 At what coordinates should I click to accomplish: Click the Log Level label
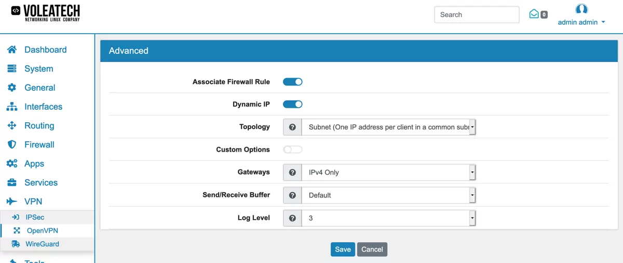[x=254, y=218]
